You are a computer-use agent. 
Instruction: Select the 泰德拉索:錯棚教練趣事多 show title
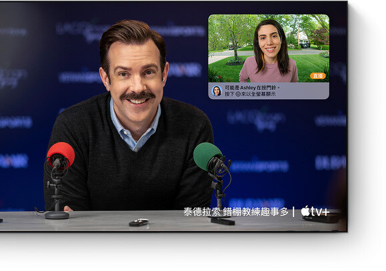pyautogui.click(x=236, y=212)
